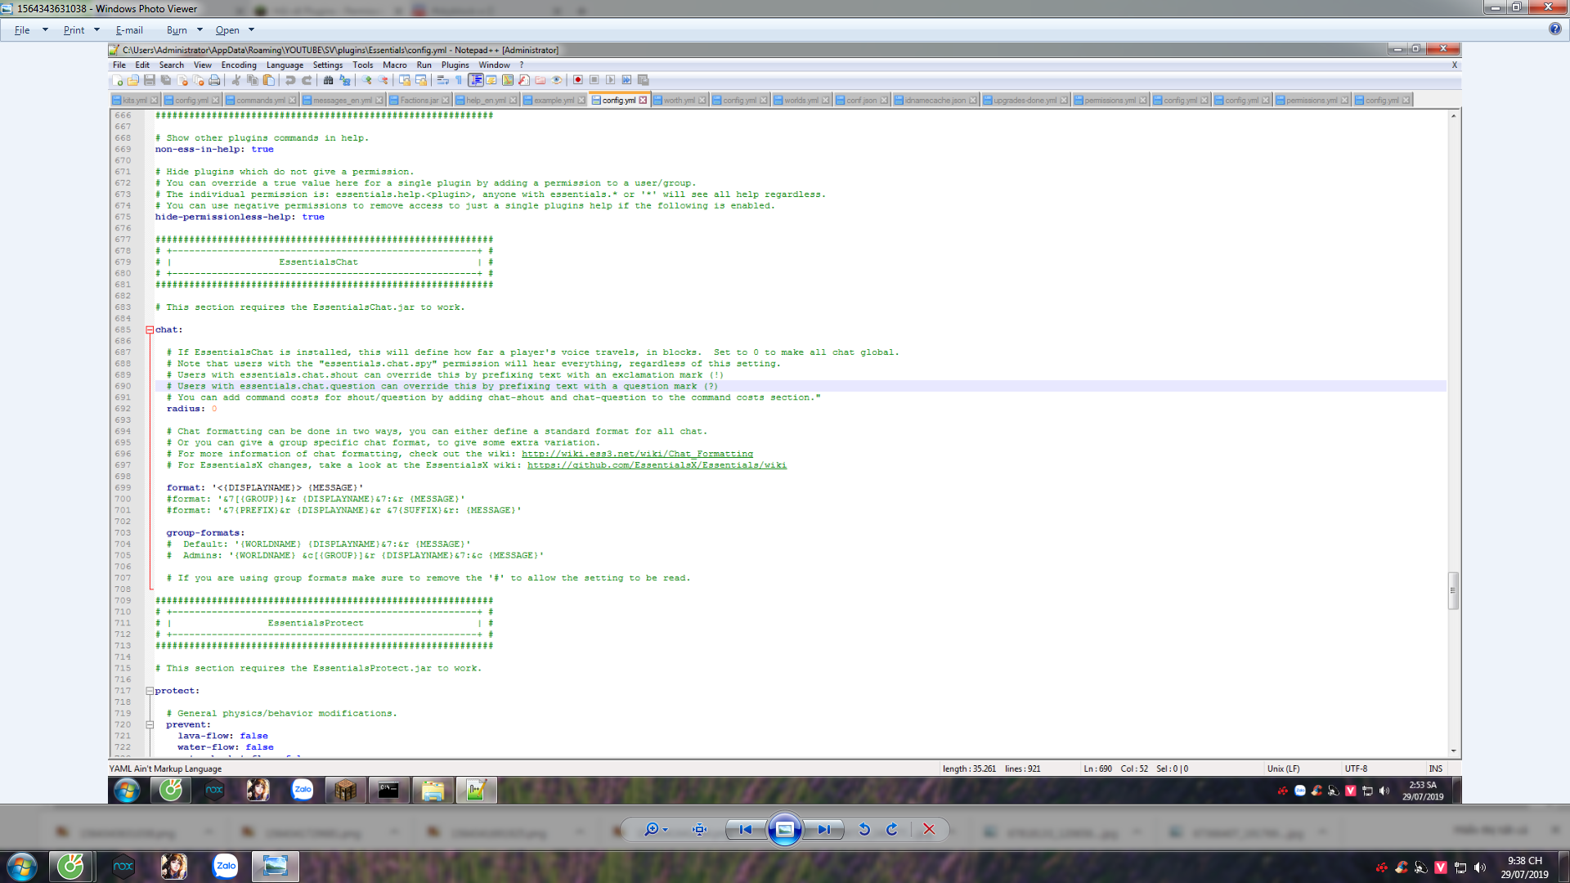Click the zoom magnifier icon in Photo Viewer
Image resolution: width=1570 pixels, height=883 pixels.
click(x=652, y=829)
